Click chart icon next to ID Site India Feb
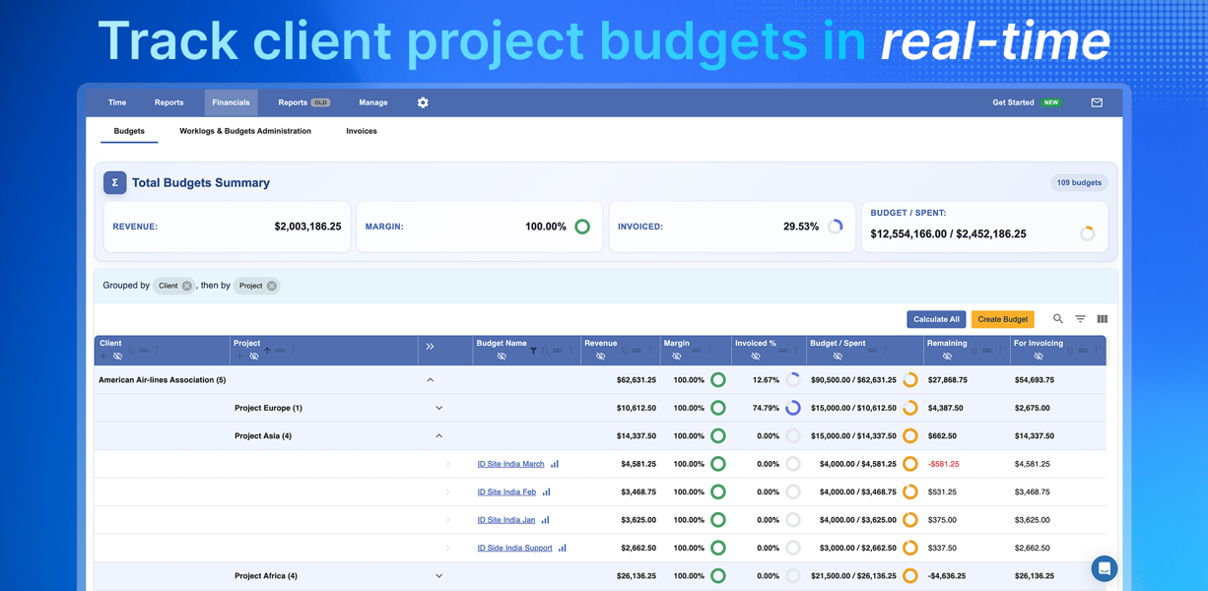 point(547,492)
